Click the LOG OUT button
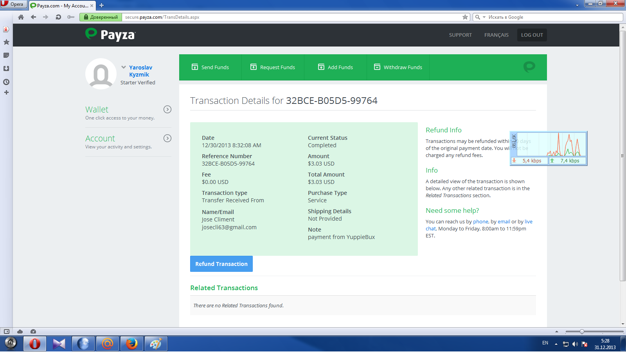Screen dimensions: 626x362 click(532, 35)
